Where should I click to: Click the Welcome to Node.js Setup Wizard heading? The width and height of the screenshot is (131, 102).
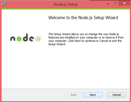pos(83,18)
